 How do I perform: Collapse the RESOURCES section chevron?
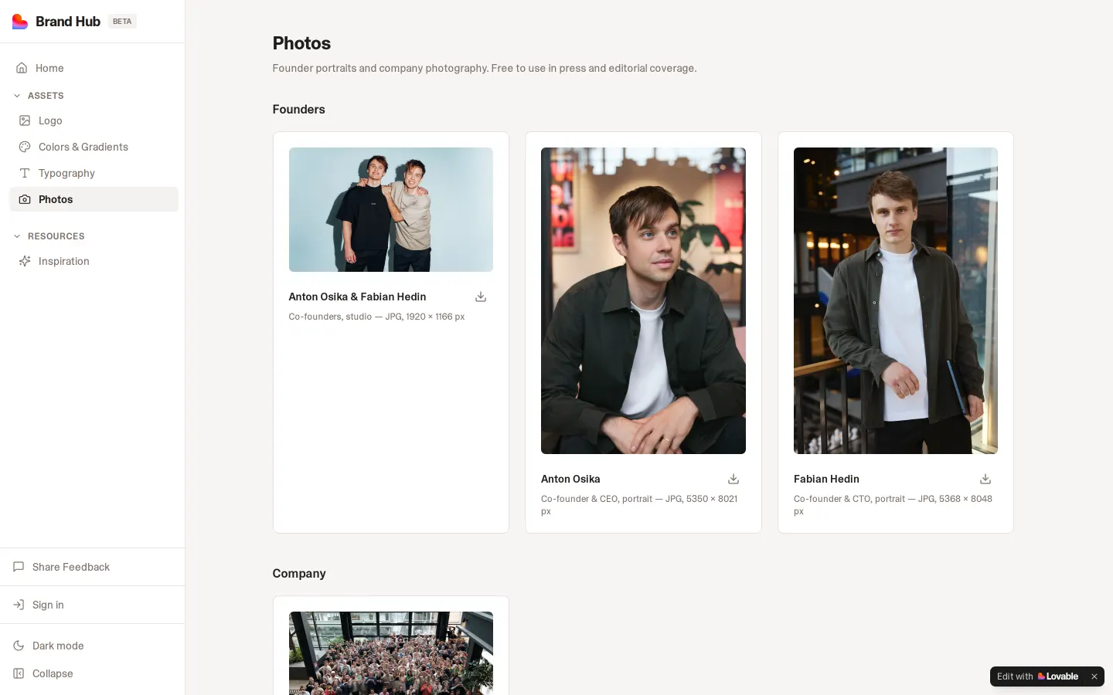tap(17, 236)
